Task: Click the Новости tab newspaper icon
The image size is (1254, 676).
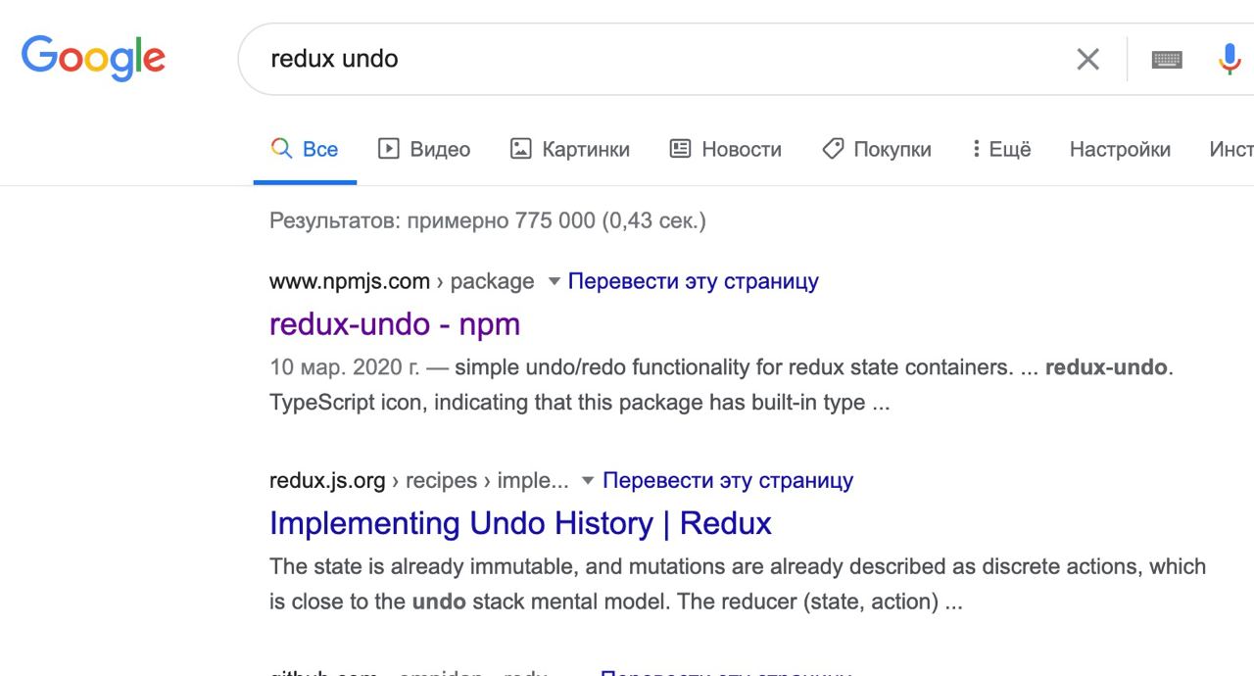Action: pyautogui.click(x=680, y=149)
